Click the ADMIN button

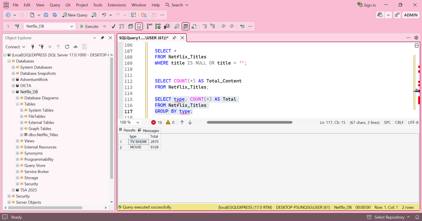(x=411, y=15)
